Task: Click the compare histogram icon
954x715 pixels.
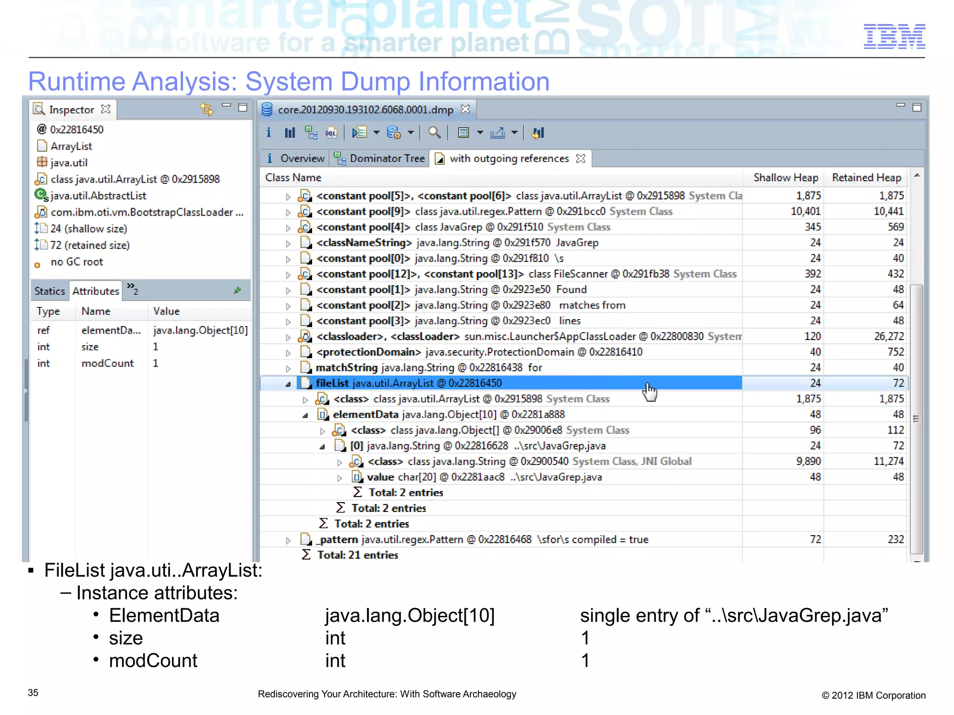Action: 537,133
